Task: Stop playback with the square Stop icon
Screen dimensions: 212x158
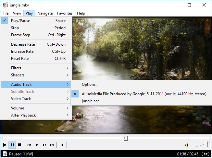Action: [19, 145]
